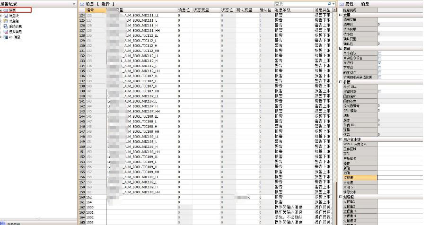Enable the 触发动作 checkbox
Viewport: 430px width, 225px height.
(x=380, y=72)
